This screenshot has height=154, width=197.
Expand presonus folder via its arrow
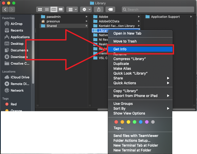point(86,21)
